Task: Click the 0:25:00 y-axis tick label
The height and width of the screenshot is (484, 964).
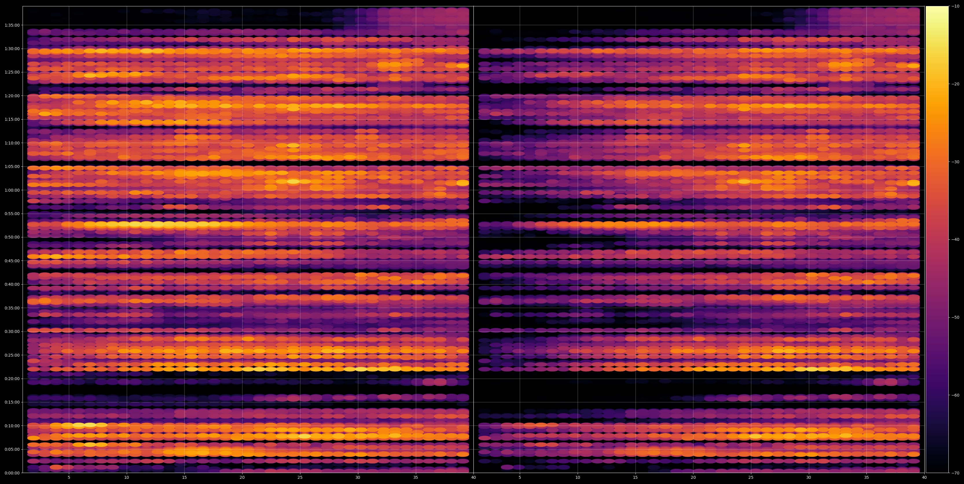Action: coord(12,355)
